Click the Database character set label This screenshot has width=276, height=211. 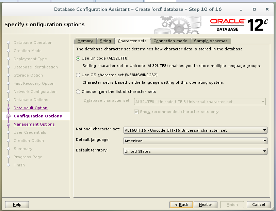(x=107, y=100)
